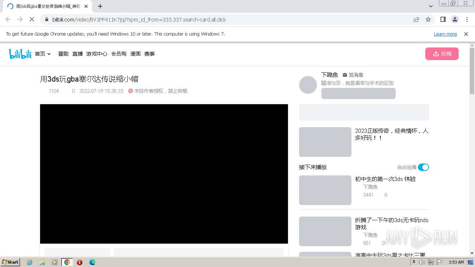Open 赛事 nav link

[x=150, y=54]
